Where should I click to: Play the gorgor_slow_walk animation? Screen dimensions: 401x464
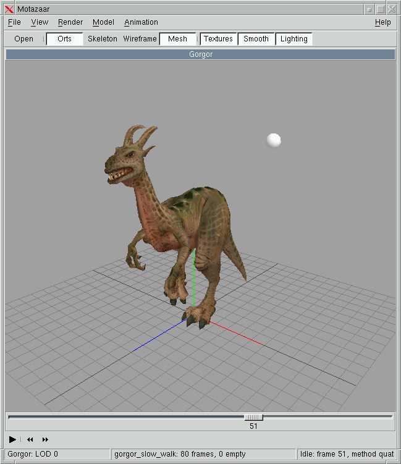(x=12, y=439)
